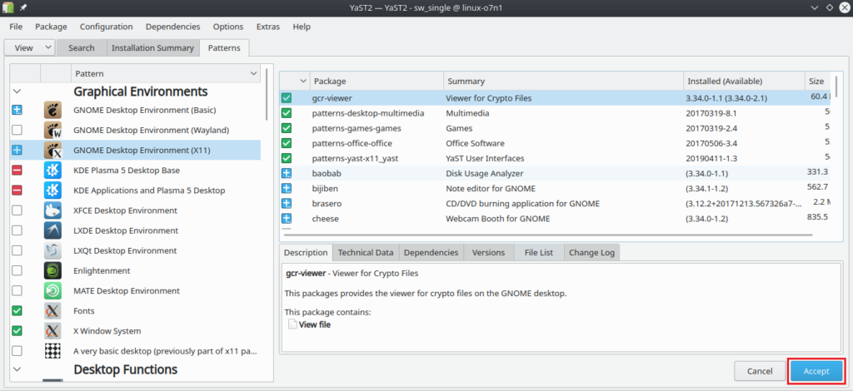Select the LXQt Desktop Environment row
The height and width of the screenshot is (391, 853).
pos(136,251)
